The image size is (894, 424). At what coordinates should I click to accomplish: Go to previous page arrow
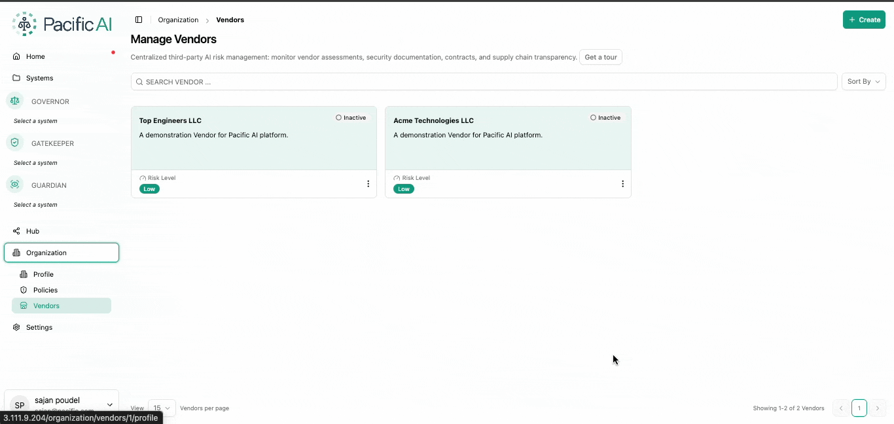pyautogui.click(x=841, y=408)
